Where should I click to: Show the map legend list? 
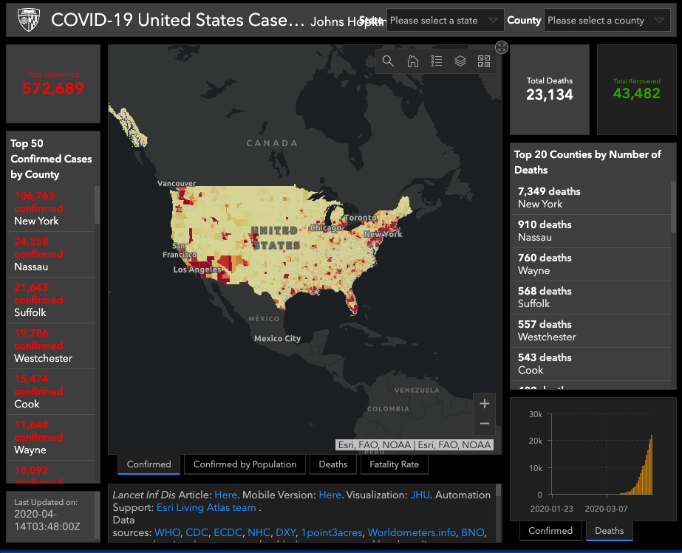click(437, 61)
